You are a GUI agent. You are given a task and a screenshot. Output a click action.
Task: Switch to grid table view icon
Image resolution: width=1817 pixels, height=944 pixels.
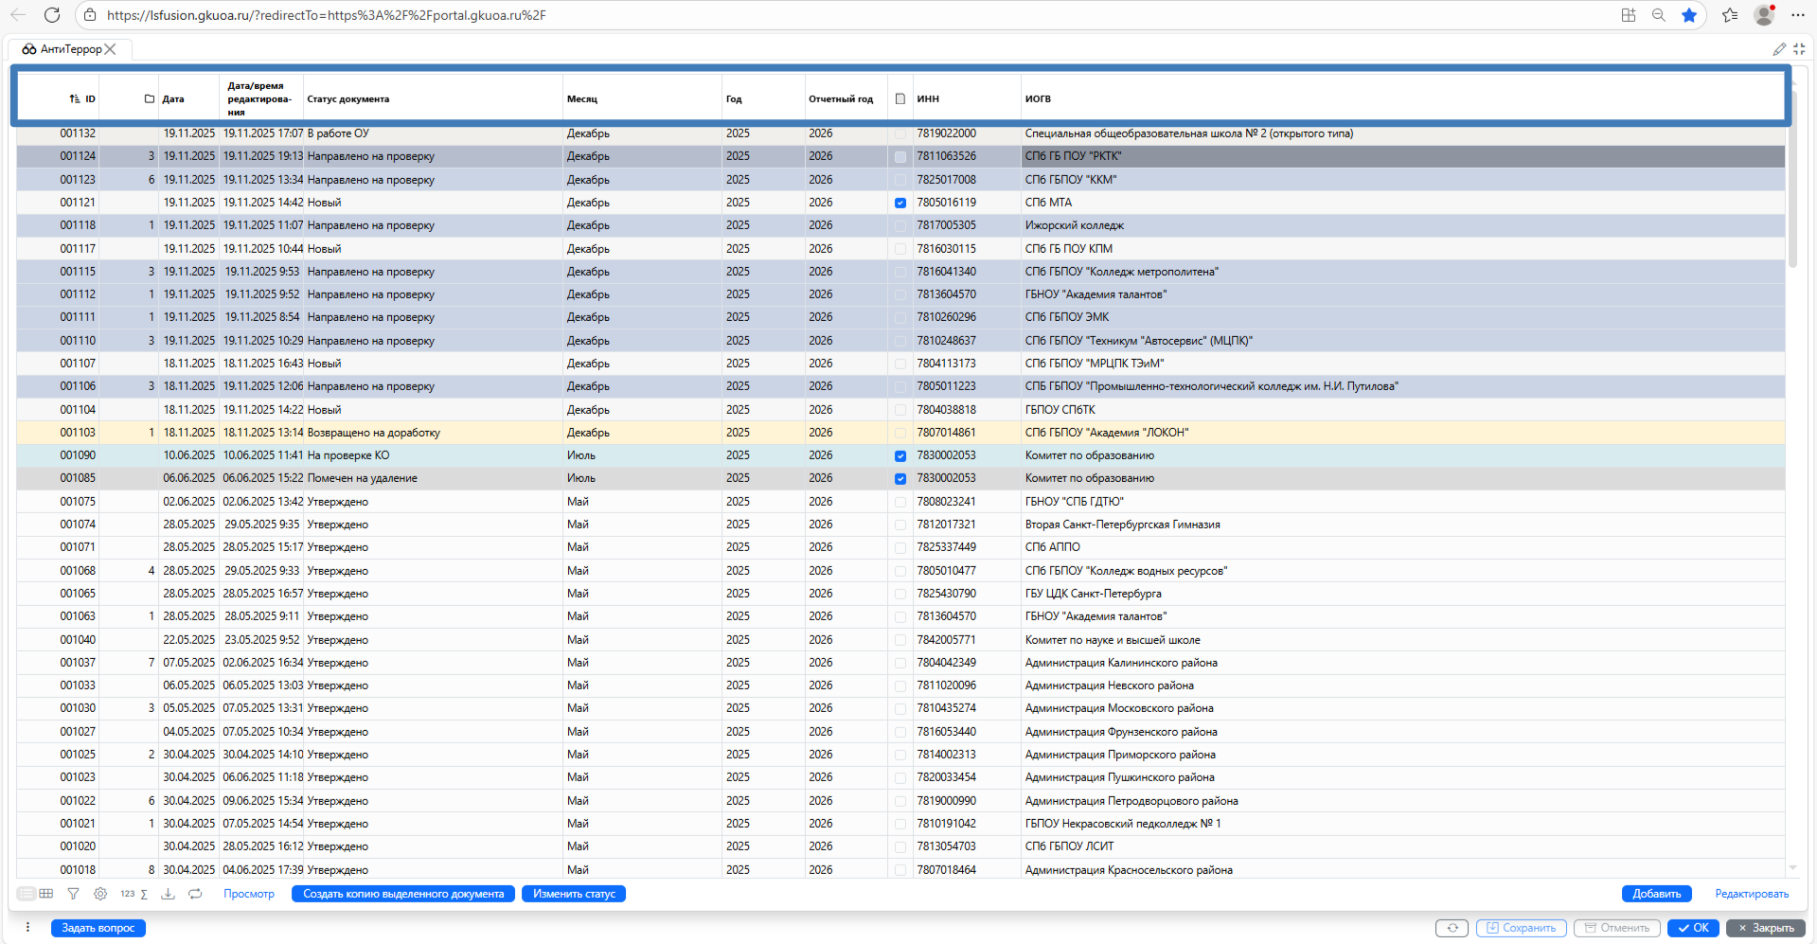(x=45, y=894)
